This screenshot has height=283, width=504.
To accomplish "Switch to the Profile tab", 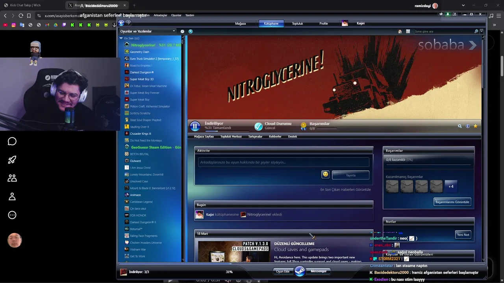I will click(324, 24).
